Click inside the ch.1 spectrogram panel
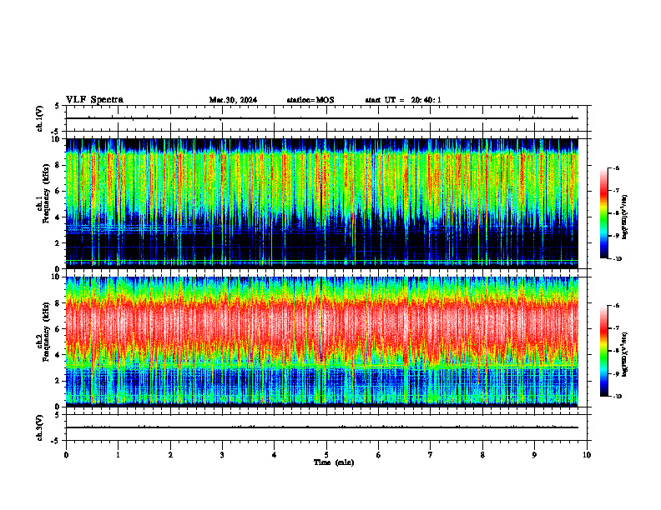 [x=322, y=203]
